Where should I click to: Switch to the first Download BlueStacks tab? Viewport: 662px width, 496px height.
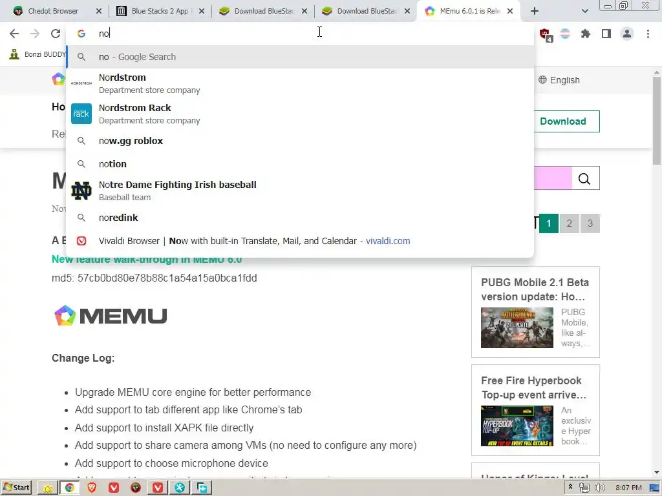pyautogui.click(x=257, y=11)
